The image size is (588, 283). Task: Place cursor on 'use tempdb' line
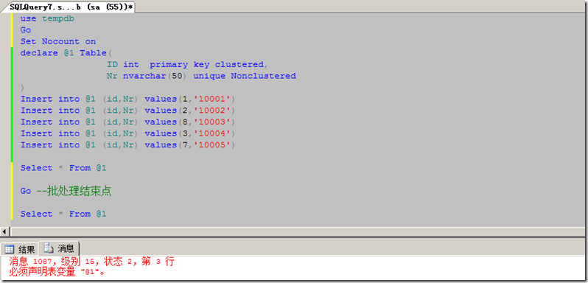[47, 18]
